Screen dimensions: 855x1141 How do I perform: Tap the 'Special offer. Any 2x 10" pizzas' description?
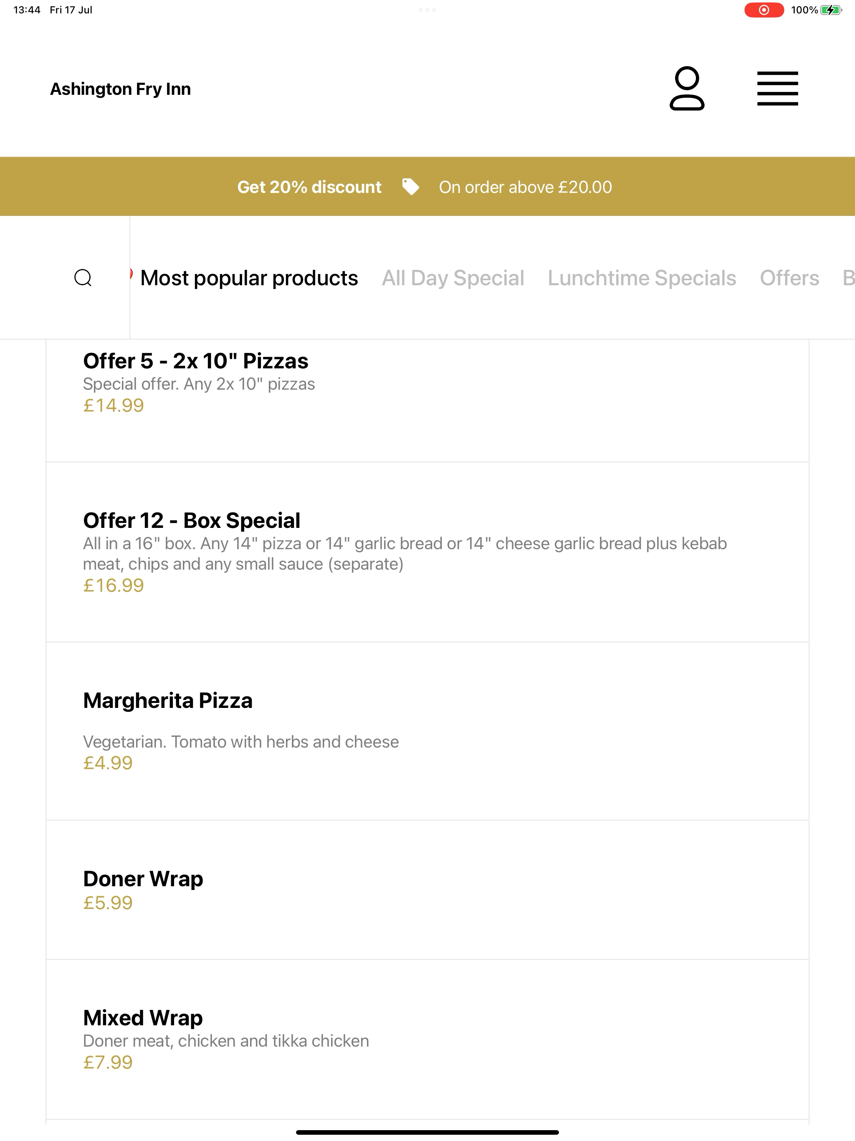pos(199,384)
